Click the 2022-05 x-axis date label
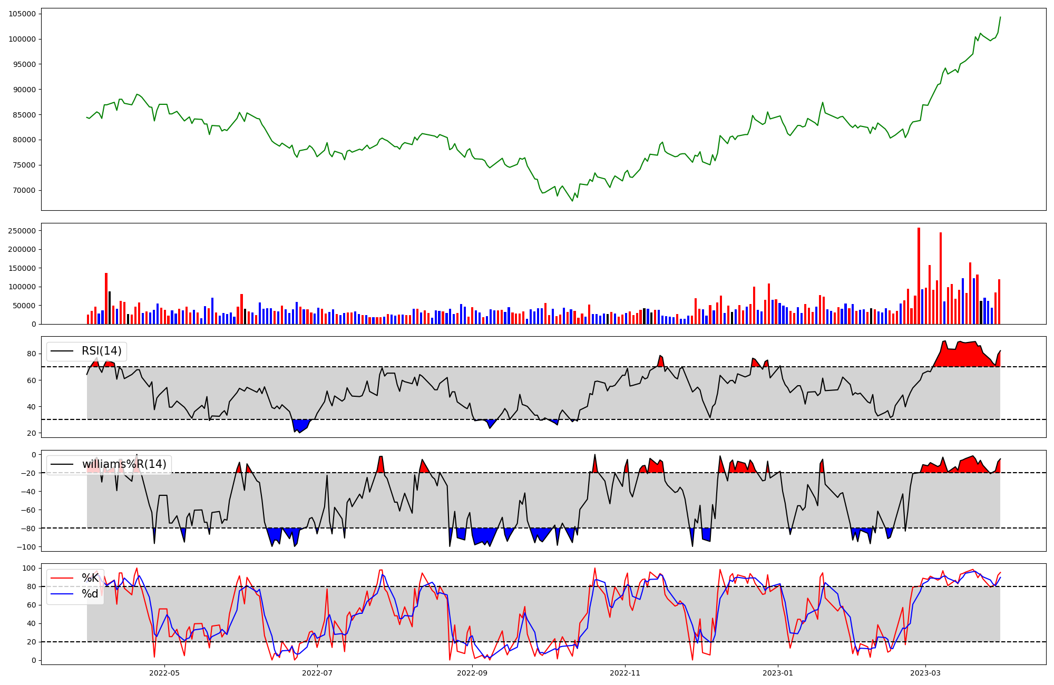Image resolution: width=1054 pixels, height=685 pixels. 165,673
